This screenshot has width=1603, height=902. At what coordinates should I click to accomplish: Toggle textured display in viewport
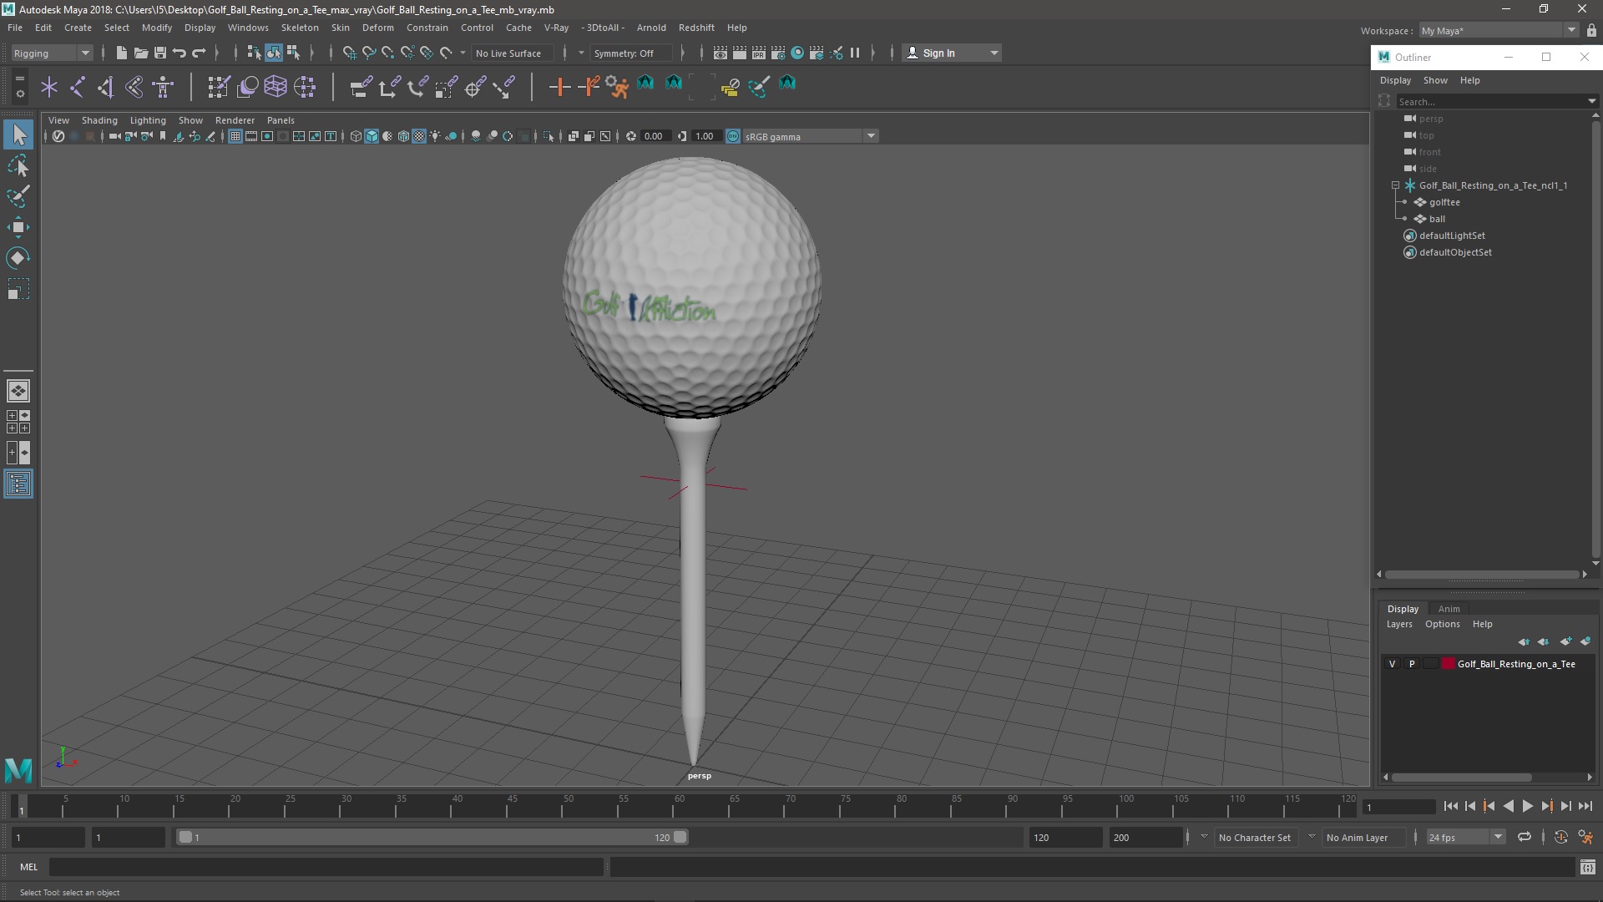pos(419,136)
